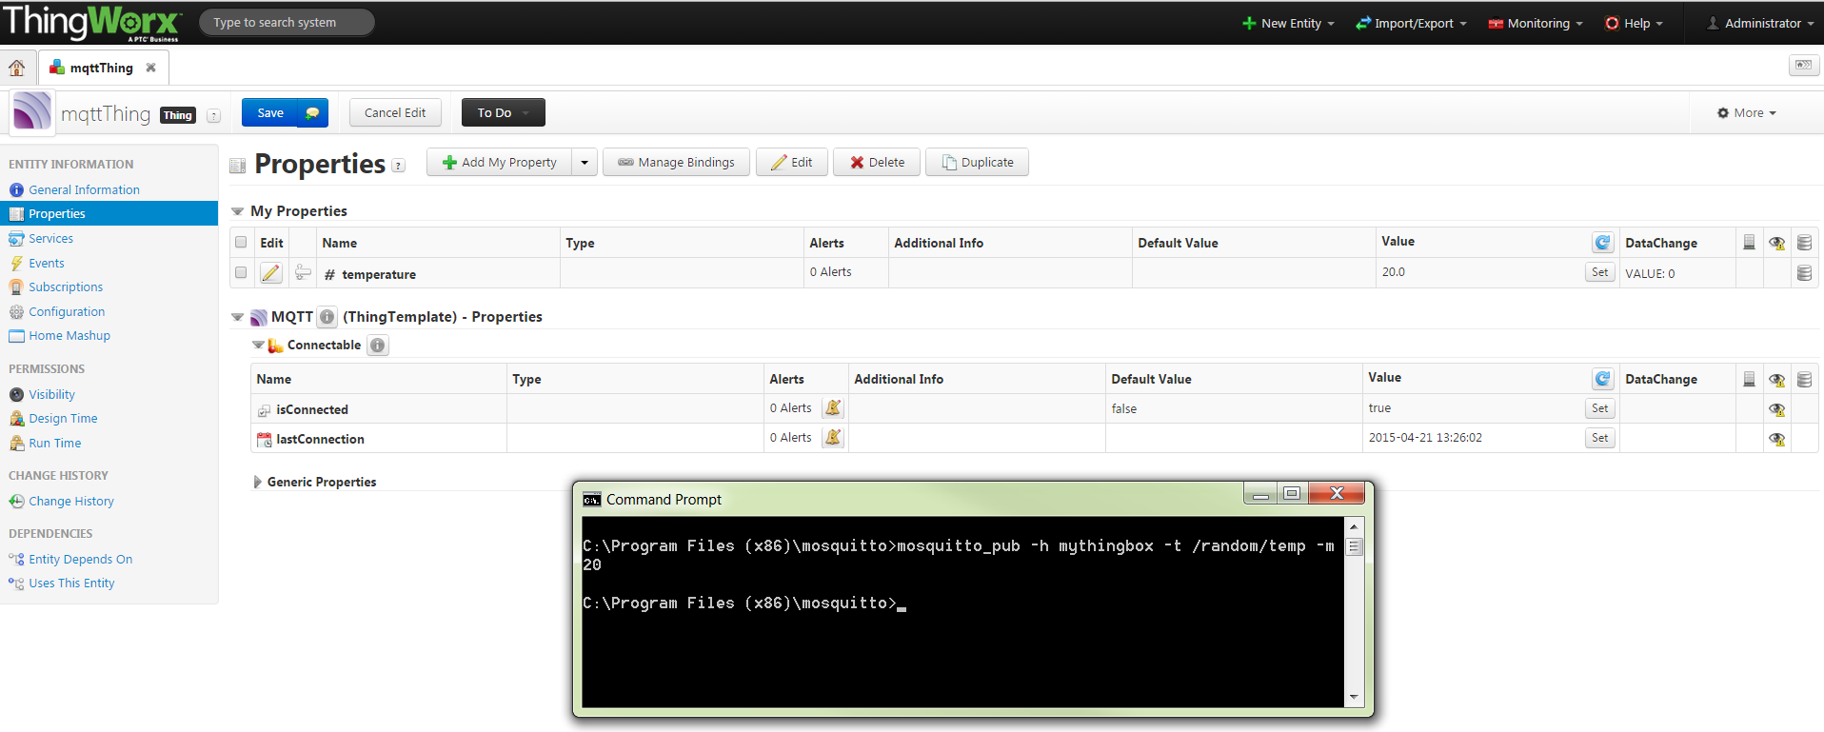Image resolution: width=1824 pixels, height=732 pixels.
Task: Click Command Prompt scrollbar up arrow
Action: point(1354,526)
